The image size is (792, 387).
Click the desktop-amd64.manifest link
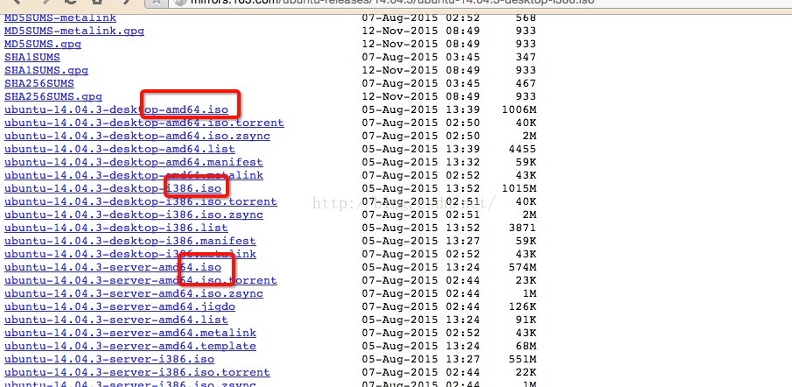133,162
